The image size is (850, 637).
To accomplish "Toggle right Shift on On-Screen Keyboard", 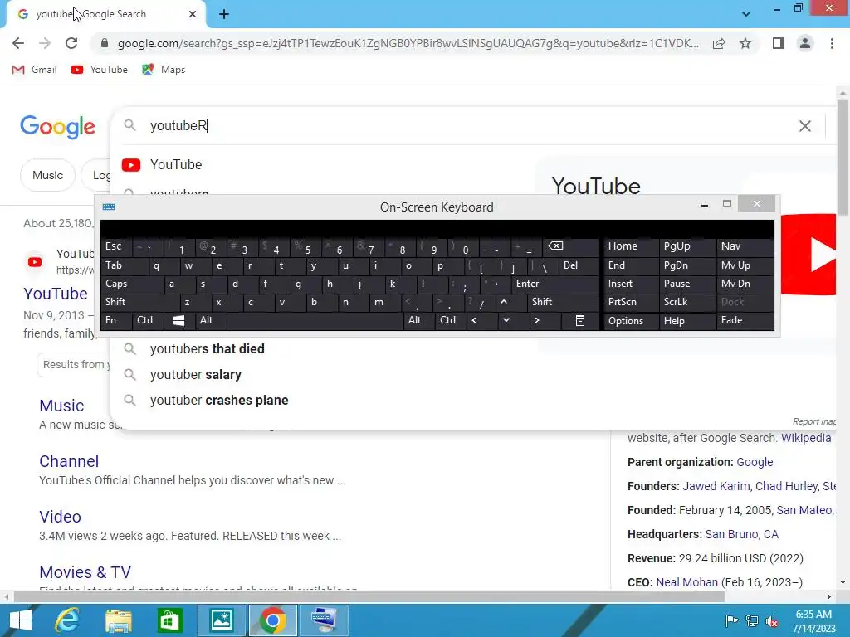I will click(x=563, y=302).
